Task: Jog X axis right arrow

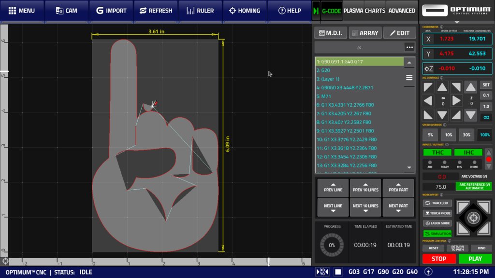Action: [456, 101]
